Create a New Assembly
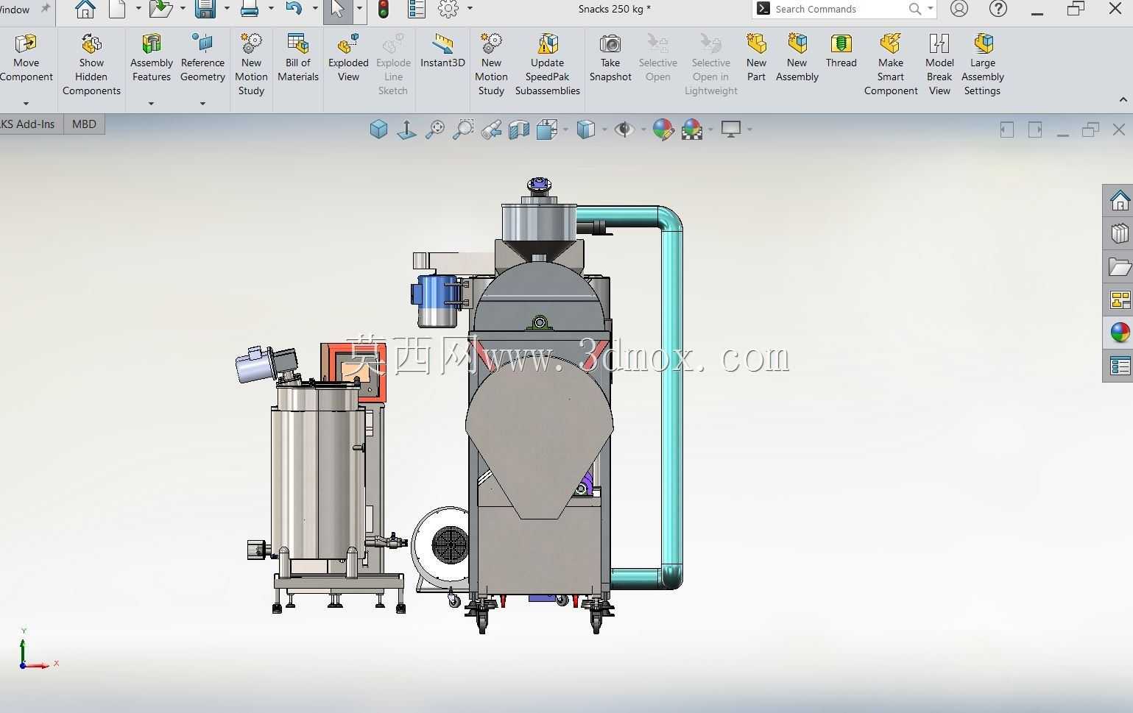 click(797, 57)
